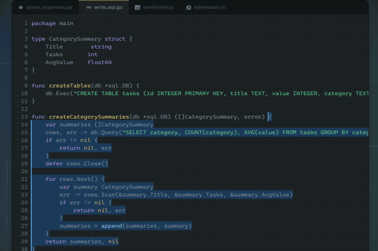Click the Python file icon on parse_expenses.py tab
Viewport: 378px width, 251px height.
click(x=21, y=8)
